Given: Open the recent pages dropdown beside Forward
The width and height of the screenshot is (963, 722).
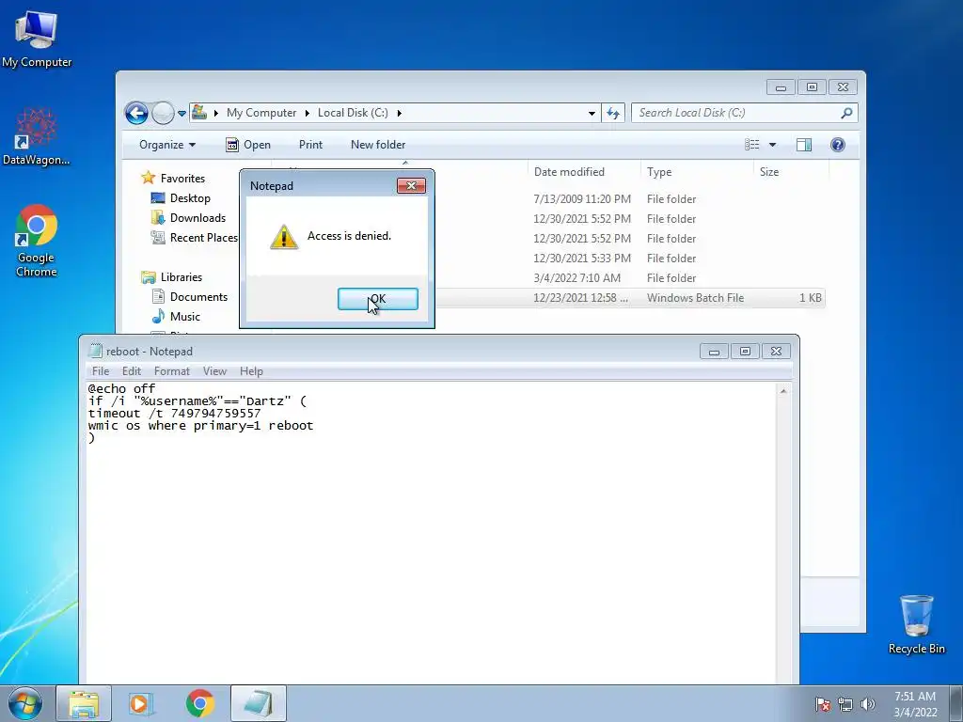Looking at the screenshot, I should point(182,113).
